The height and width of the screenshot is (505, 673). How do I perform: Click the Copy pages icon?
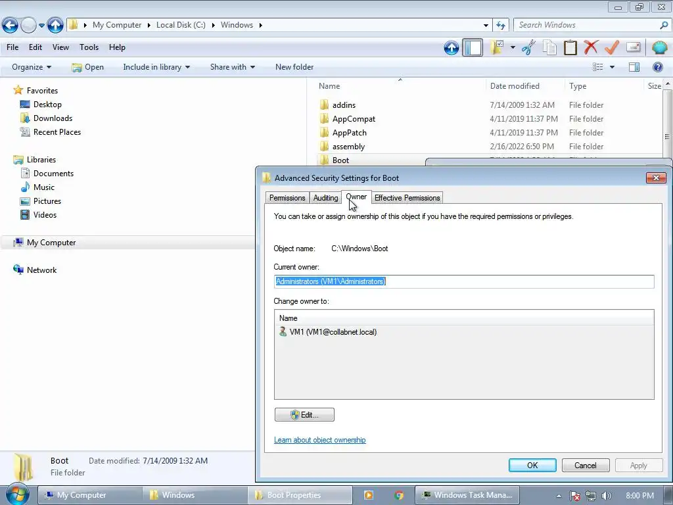[x=549, y=47]
